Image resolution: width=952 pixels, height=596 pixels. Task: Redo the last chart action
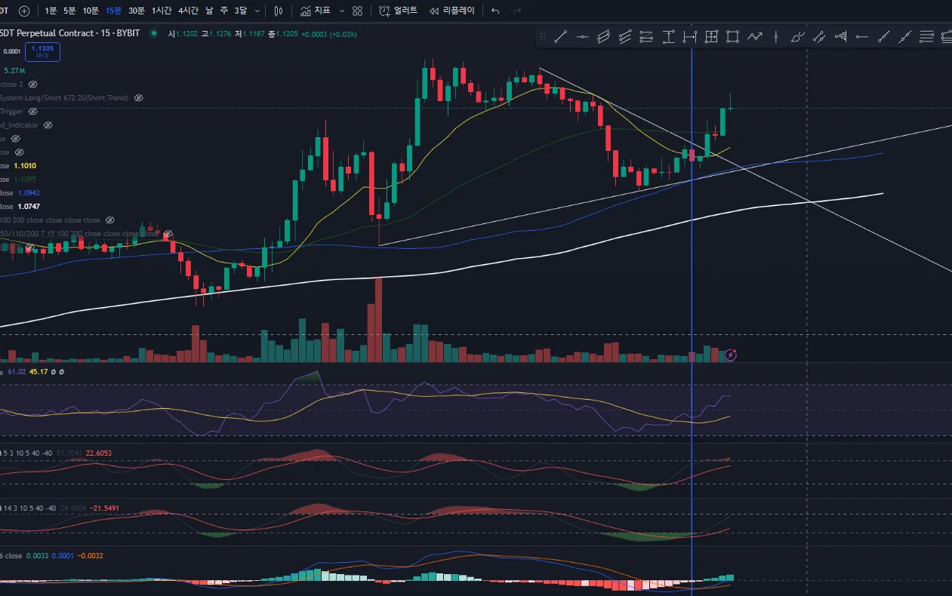[x=517, y=11]
